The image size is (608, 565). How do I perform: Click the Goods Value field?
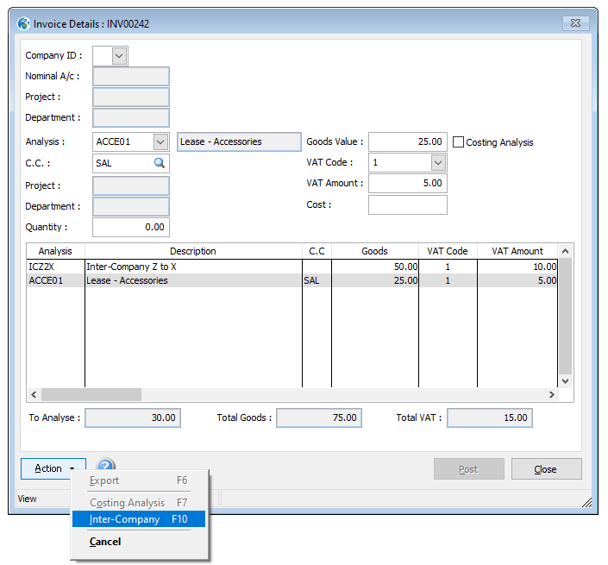tap(408, 141)
